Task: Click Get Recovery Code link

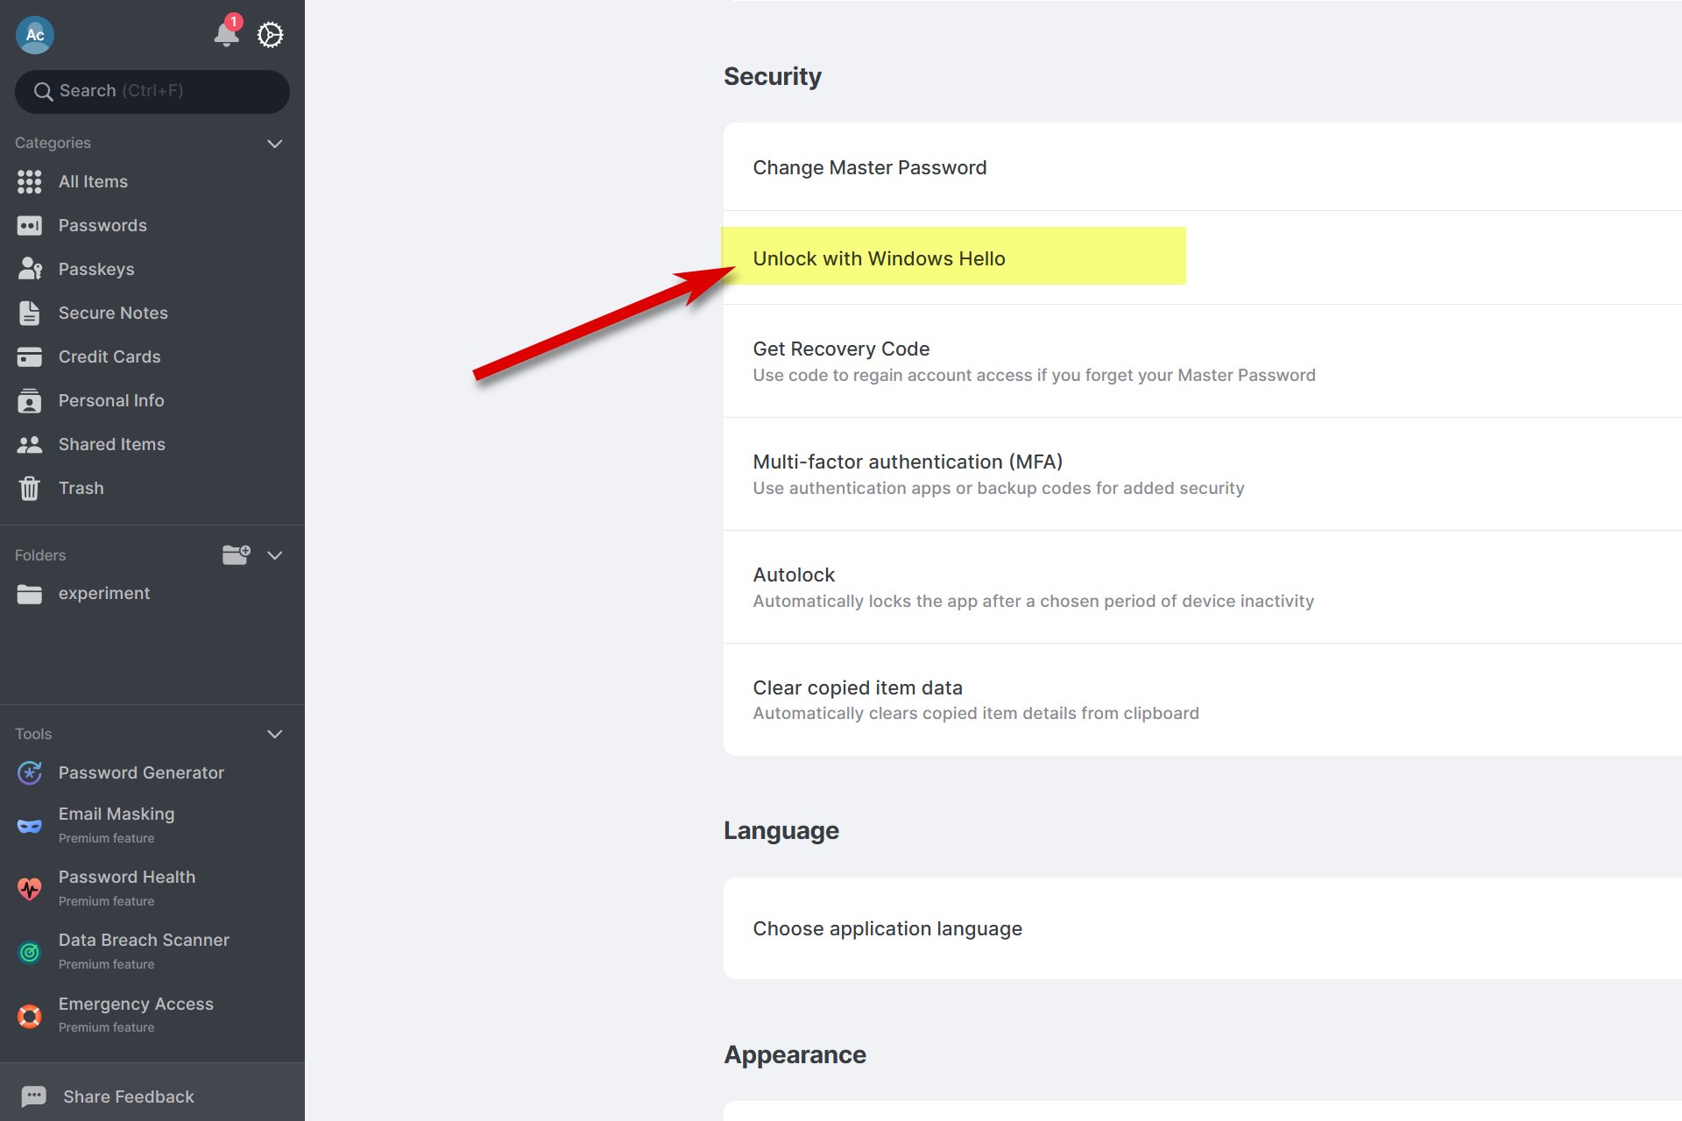Action: (x=841, y=349)
